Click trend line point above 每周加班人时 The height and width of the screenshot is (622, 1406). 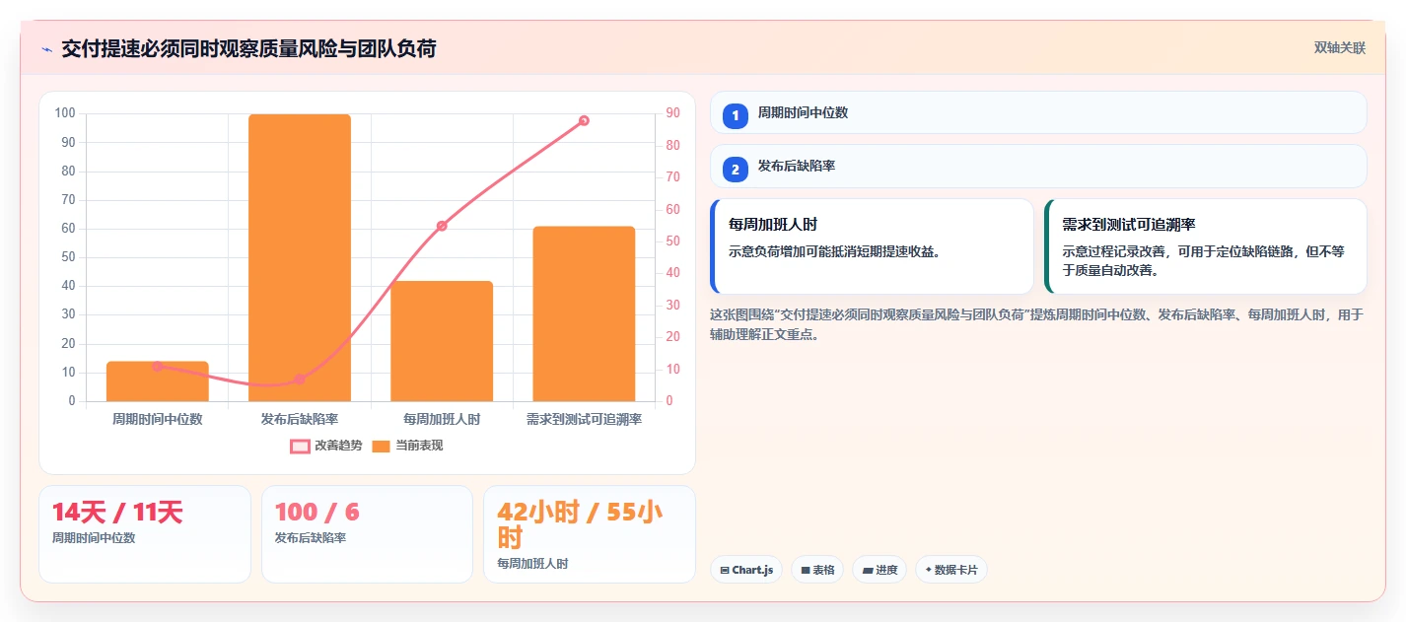pyautogui.click(x=442, y=226)
